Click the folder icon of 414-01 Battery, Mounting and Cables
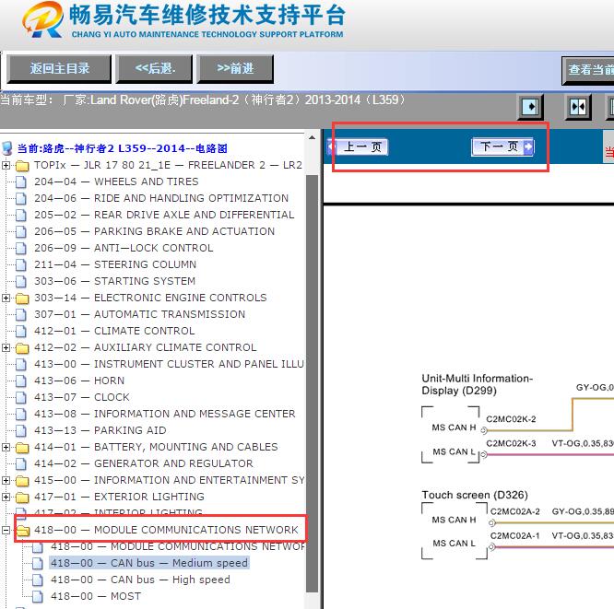 (x=22, y=448)
